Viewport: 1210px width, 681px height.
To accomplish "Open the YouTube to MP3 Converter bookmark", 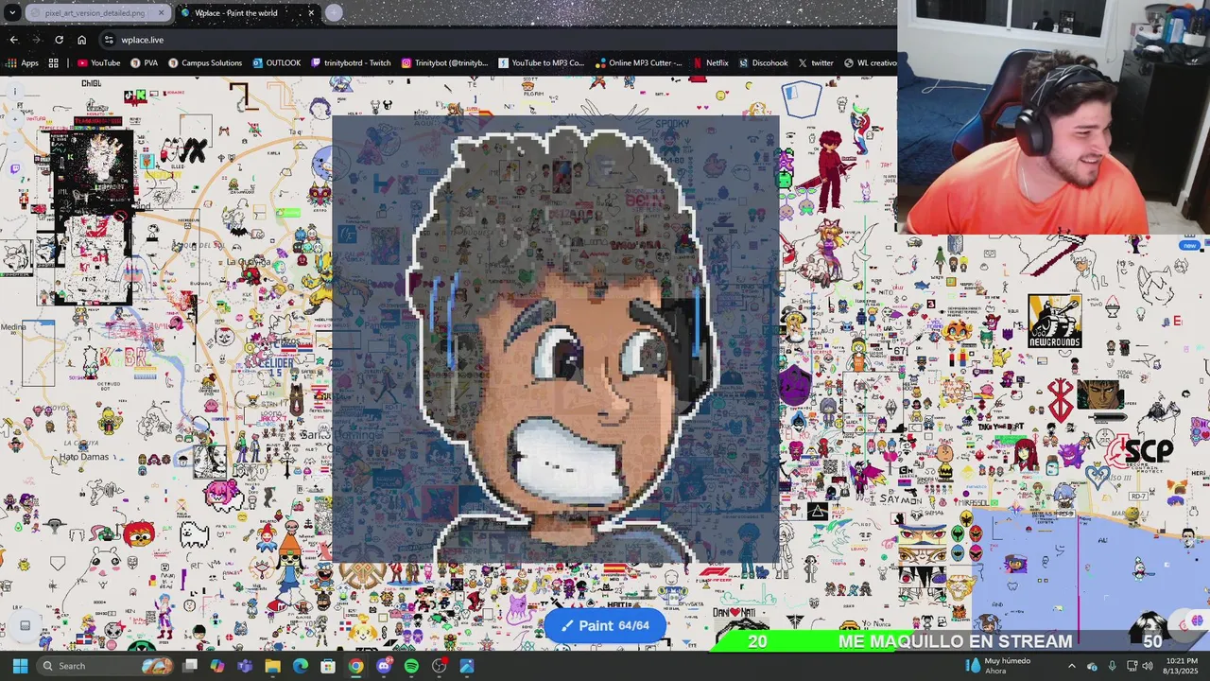I will [542, 63].
